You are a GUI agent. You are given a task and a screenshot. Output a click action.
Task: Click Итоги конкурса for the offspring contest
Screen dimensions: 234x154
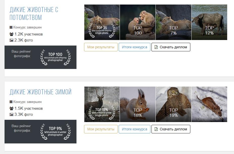(x=135, y=47)
